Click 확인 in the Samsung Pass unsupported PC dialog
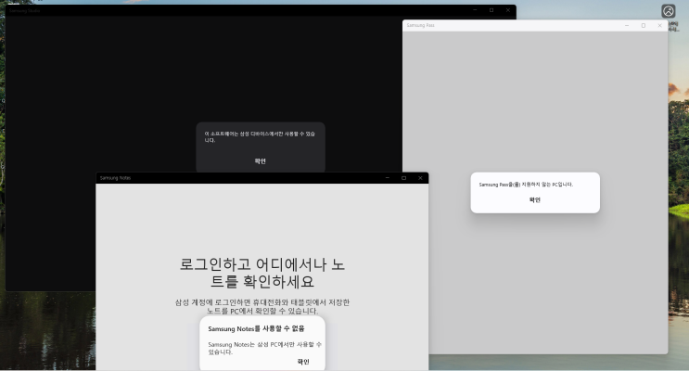 (x=535, y=200)
